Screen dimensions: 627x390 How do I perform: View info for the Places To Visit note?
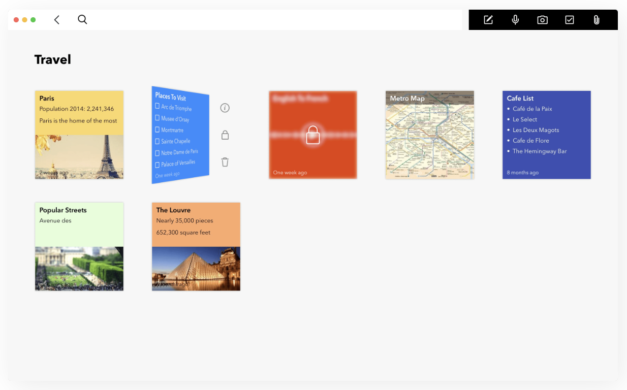pyautogui.click(x=225, y=108)
